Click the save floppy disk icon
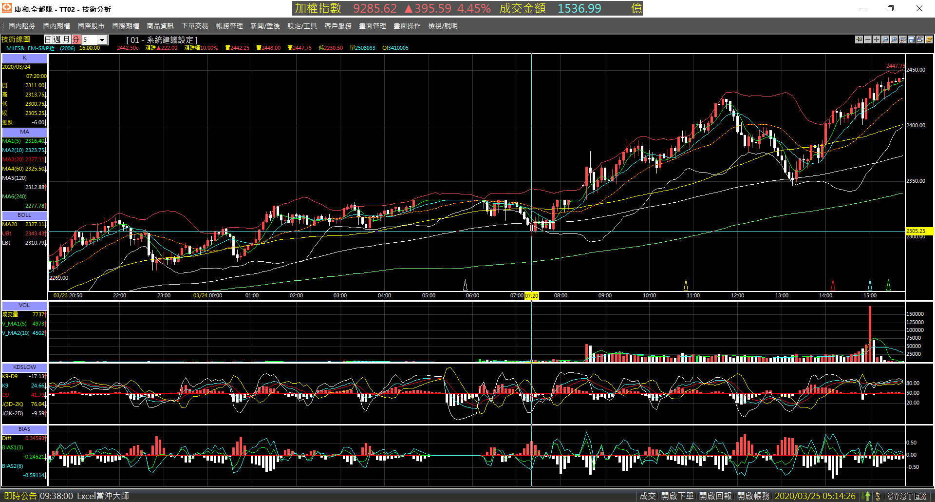Image resolution: width=935 pixels, height=502 pixels. pos(912,39)
